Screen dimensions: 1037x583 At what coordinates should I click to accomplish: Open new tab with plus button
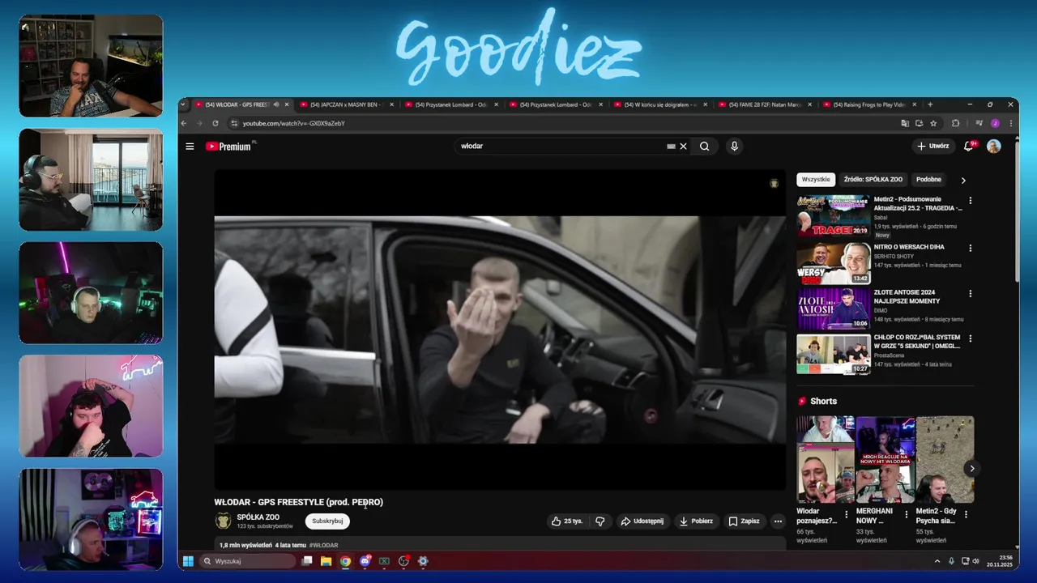(930, 104)
